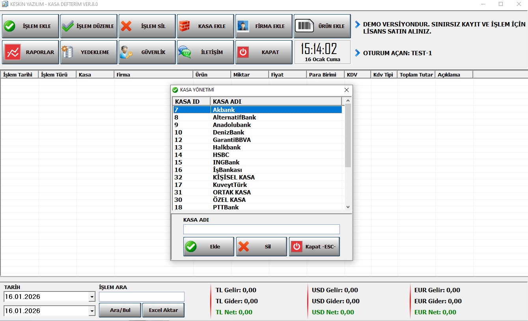This screenshot has height=321, width=528.
Task: Click the green checkmark İşlem Ekle icon
Action: click(9, 26)
